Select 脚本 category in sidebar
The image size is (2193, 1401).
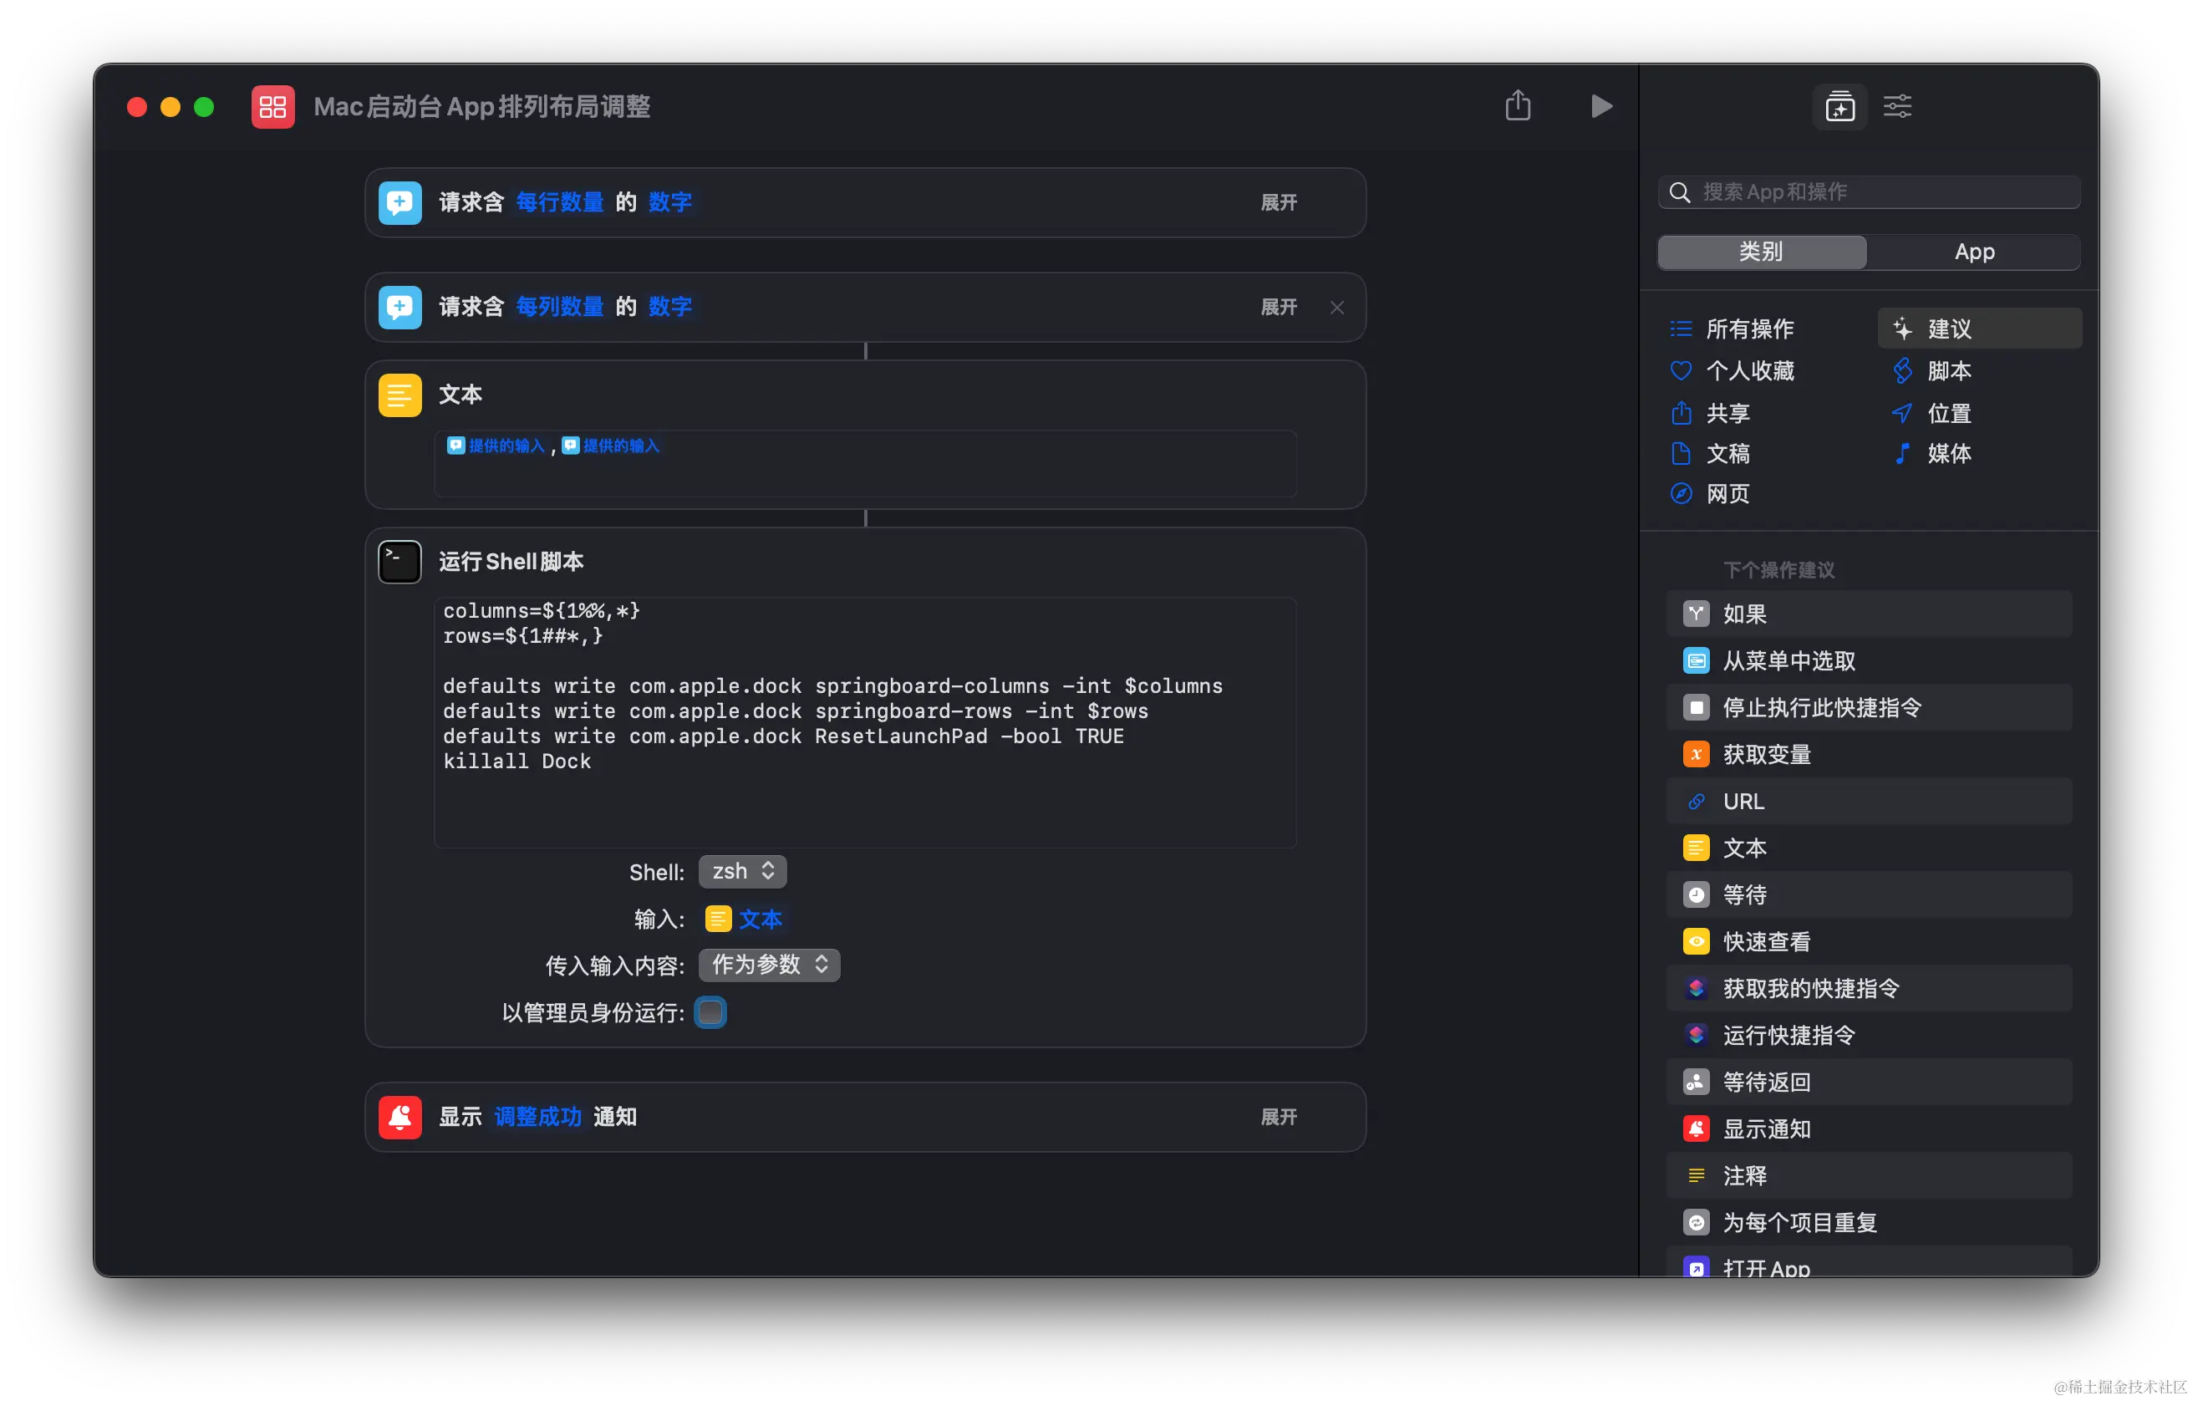[x=1948, y=371]
